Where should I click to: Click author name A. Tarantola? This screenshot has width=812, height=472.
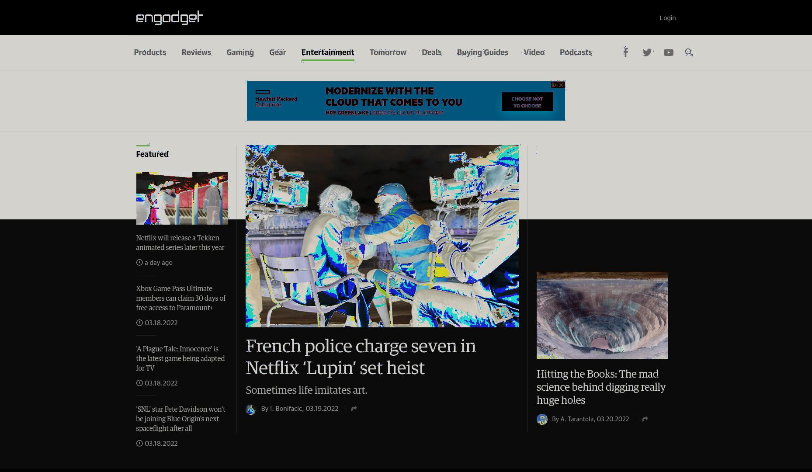tap(577, 419)
